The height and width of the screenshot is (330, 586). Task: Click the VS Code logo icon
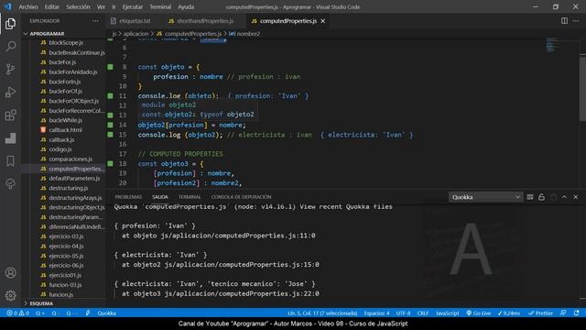(8, 6)
